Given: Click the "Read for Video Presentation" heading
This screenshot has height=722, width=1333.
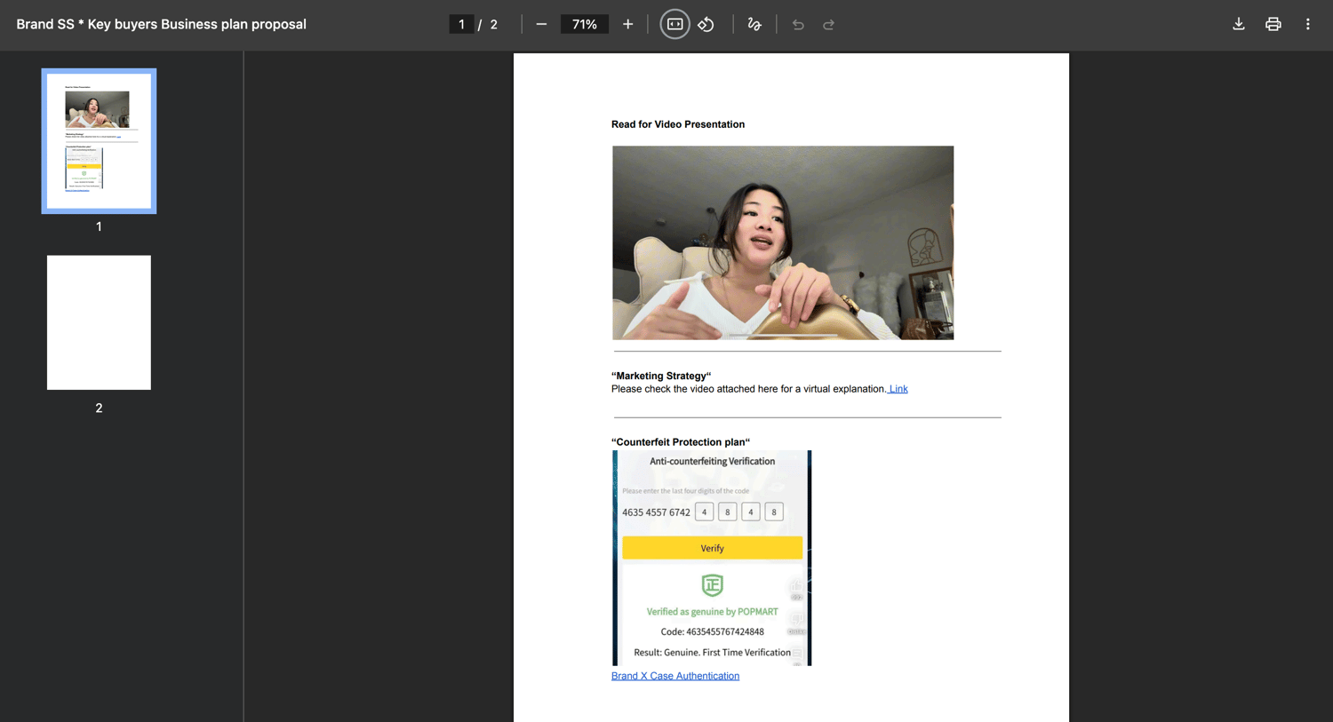Looking at the screenshot, I should 678,124.
